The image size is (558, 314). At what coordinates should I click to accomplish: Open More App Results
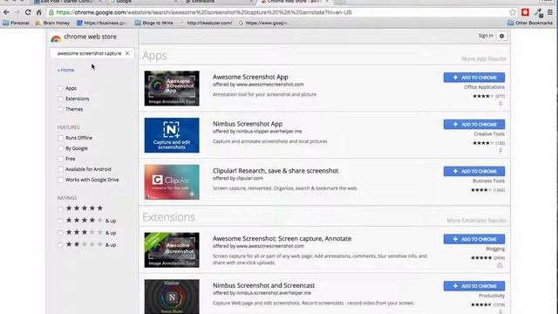pos(484,58)
